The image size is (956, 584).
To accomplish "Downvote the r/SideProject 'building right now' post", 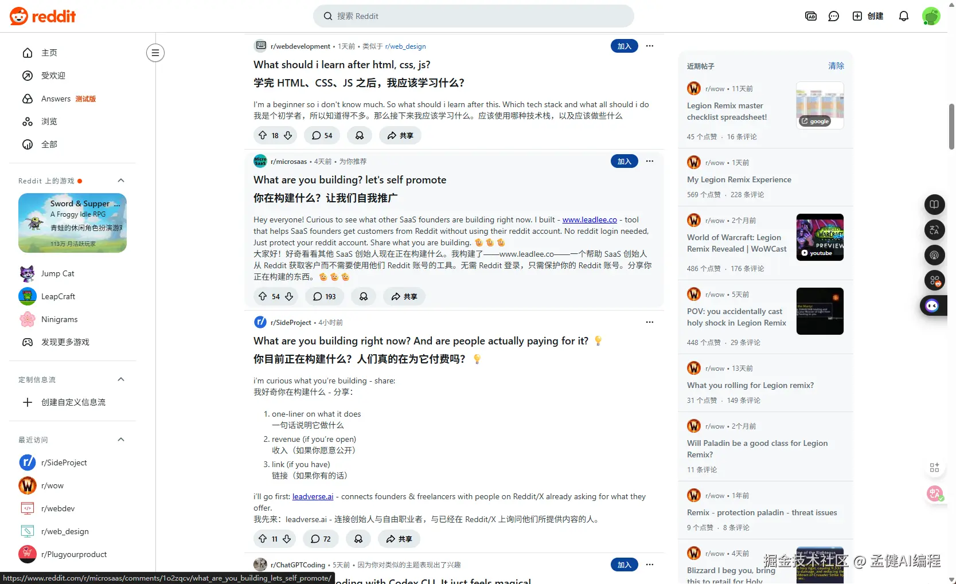I will [x=287, y=539].
